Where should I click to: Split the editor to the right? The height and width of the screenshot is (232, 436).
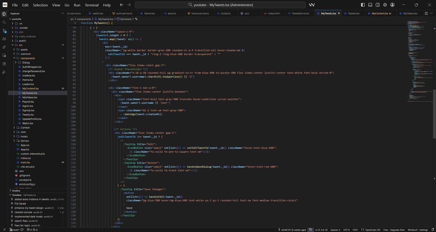[425, 13]
